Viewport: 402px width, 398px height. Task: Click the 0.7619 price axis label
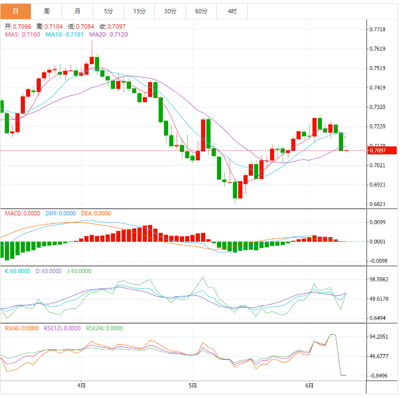click(x=377, y=49)
